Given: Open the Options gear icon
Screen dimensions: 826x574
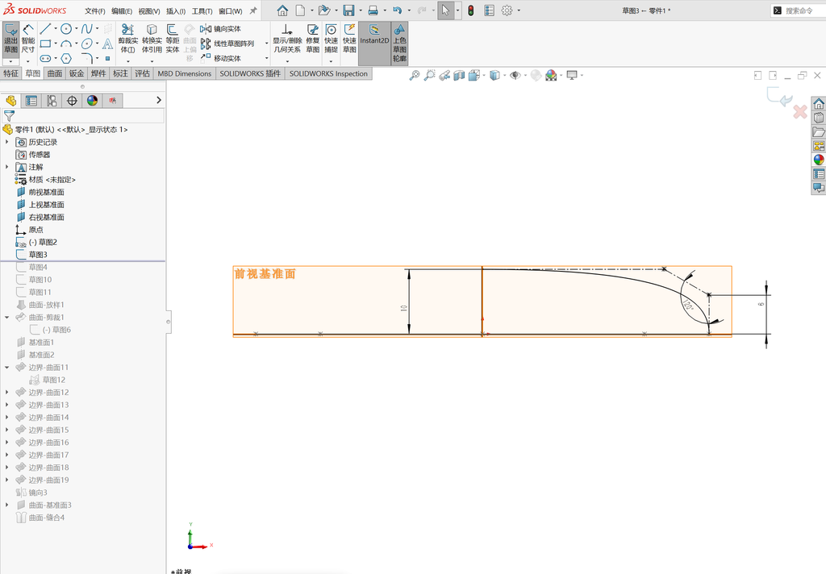Looking at the screenshot, I should click(x=507, y=10).
